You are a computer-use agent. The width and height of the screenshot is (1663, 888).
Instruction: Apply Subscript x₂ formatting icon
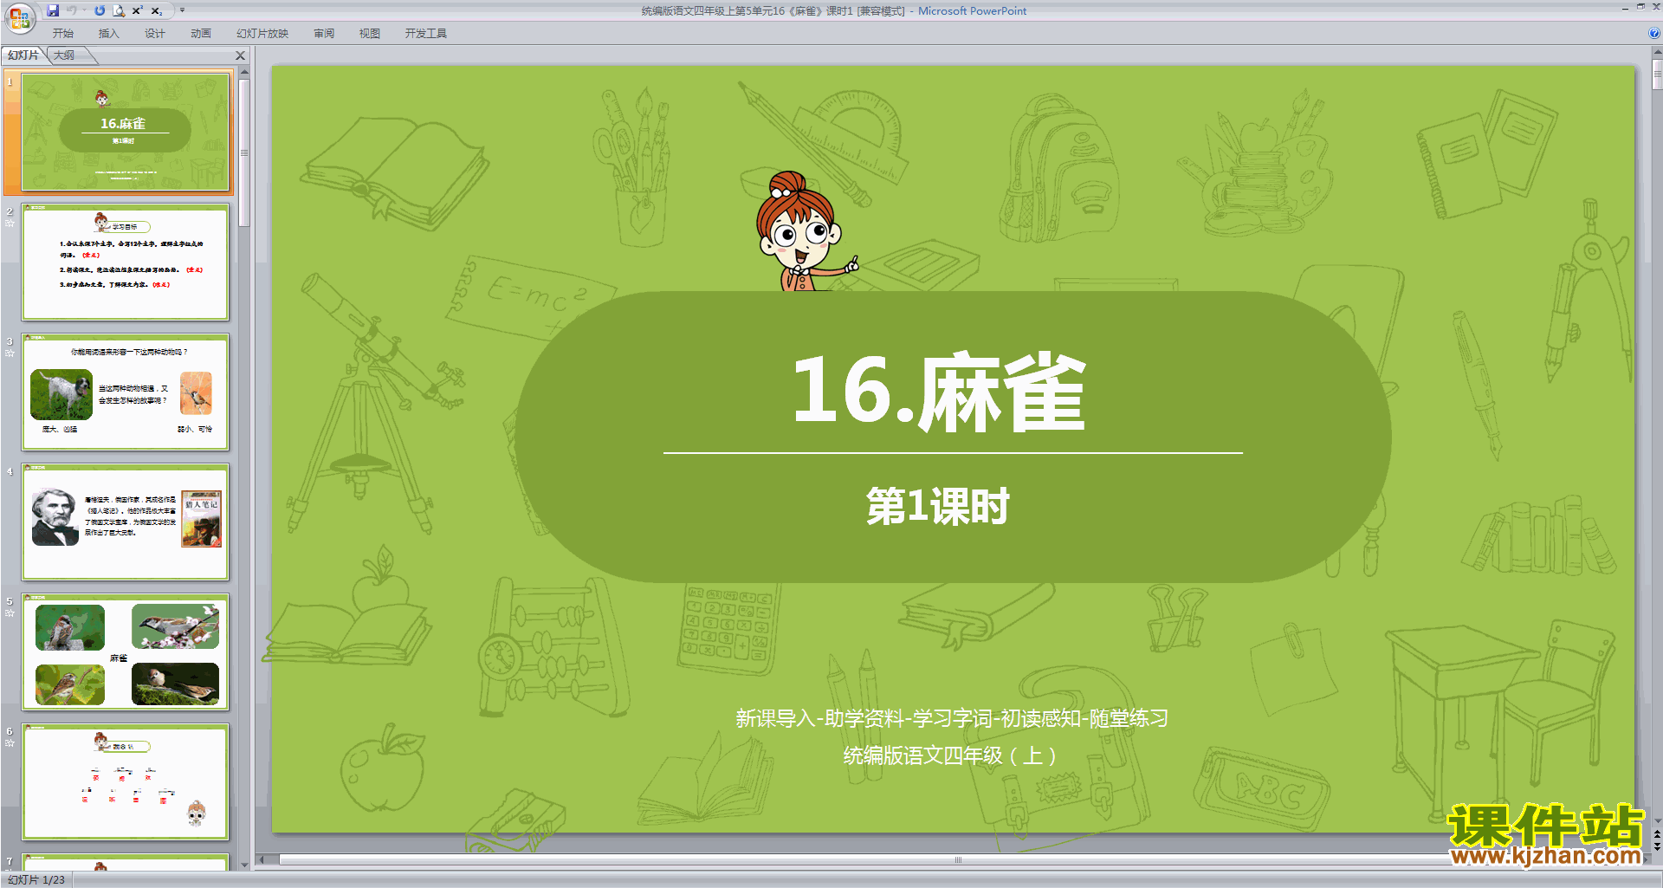click(x=157, y=10)
